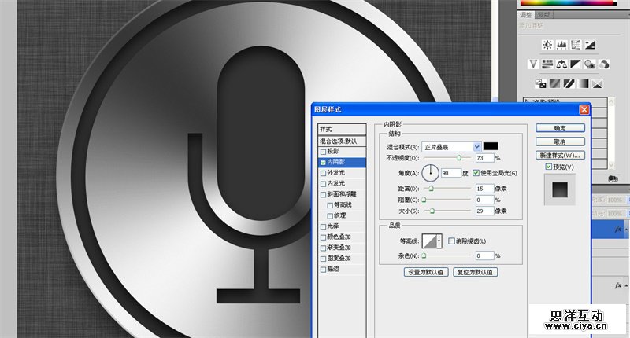Click the black inner shadow color swatch
The image size is (630, 338).
491,146
